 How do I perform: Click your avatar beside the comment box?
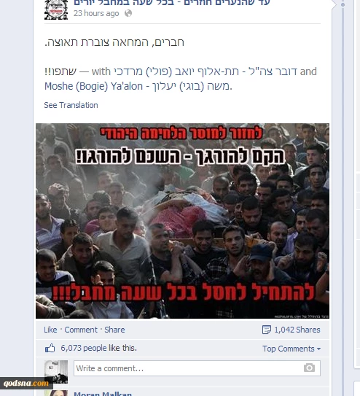(x=56, y=372)
